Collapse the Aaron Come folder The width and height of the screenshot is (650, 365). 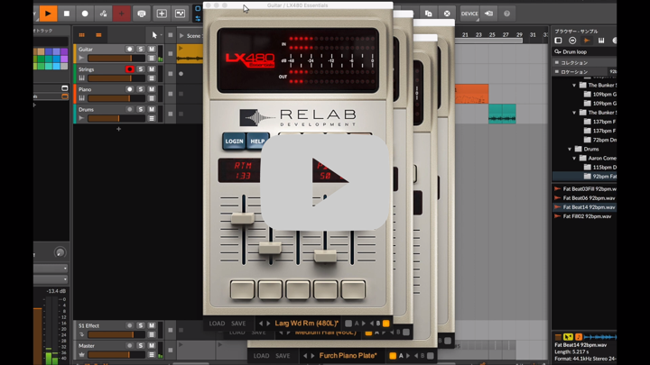pyautogui.click(x=574, y=158)
